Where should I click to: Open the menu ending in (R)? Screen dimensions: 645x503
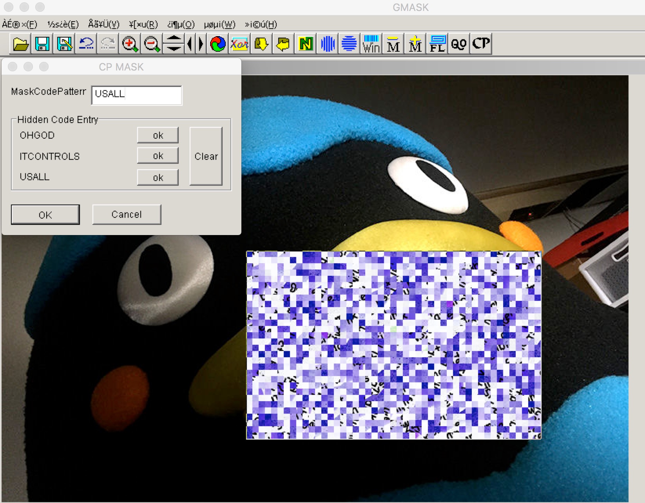[143, 24]
